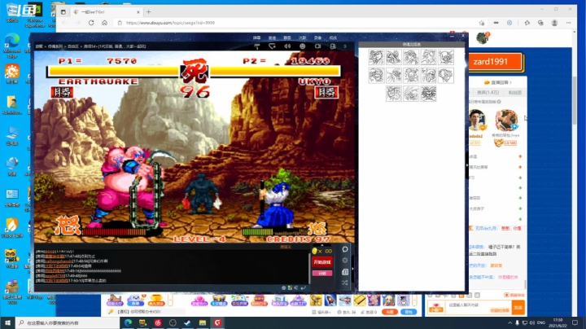Select middle character portrait in third row
This screenshot has height=329, width=586.
(411, 94)
